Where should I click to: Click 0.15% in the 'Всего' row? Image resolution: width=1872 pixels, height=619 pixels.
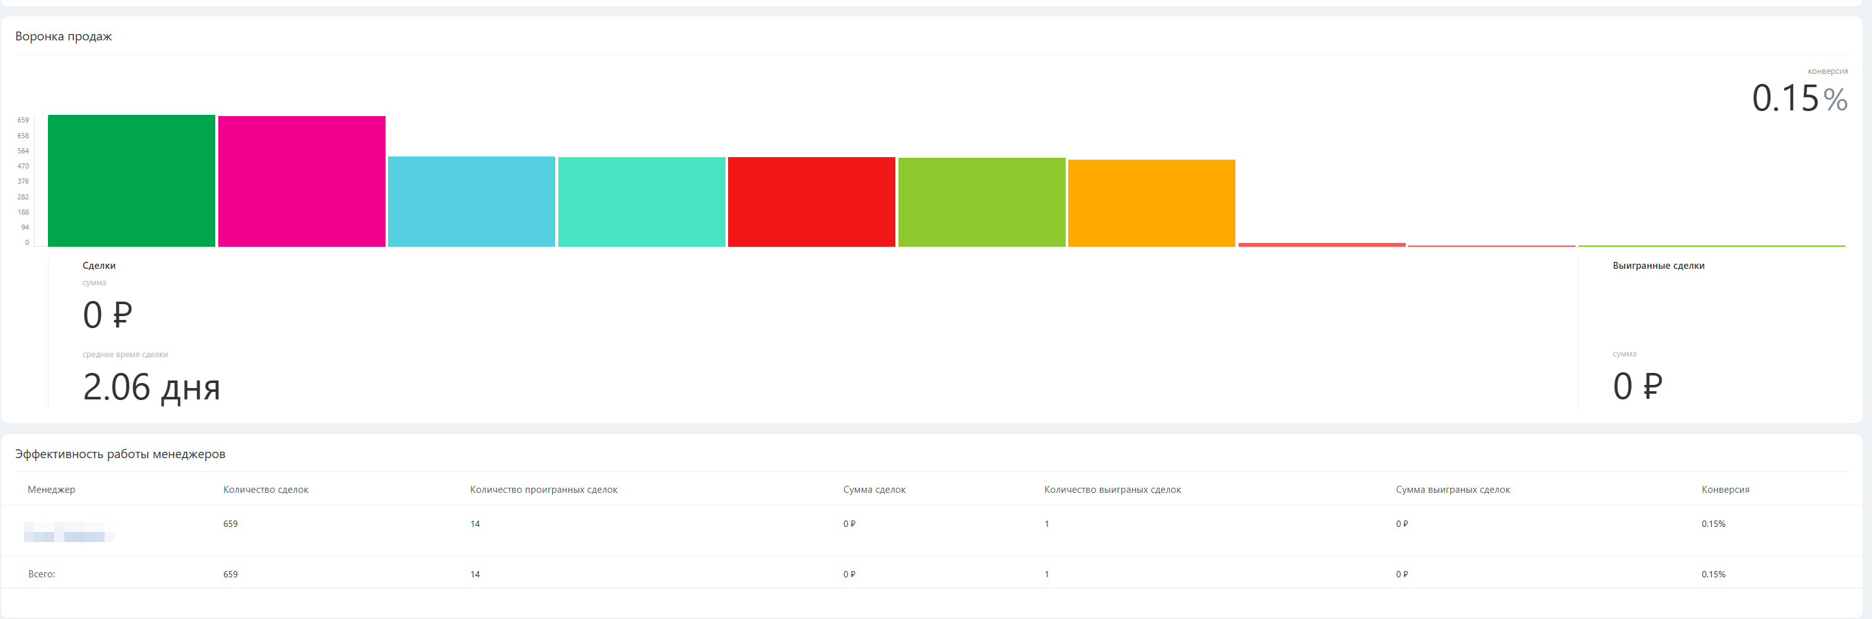point(1713,574)
